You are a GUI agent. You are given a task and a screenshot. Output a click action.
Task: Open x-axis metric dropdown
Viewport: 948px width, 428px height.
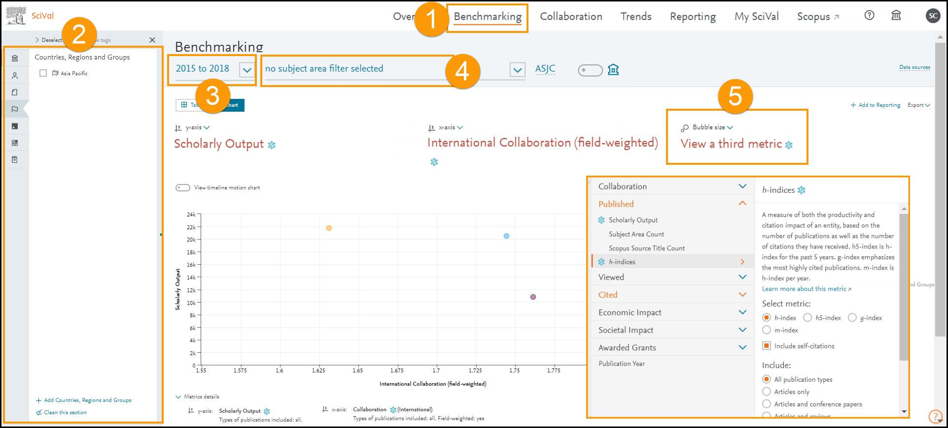pyautogui.click(x=460, y=127)
